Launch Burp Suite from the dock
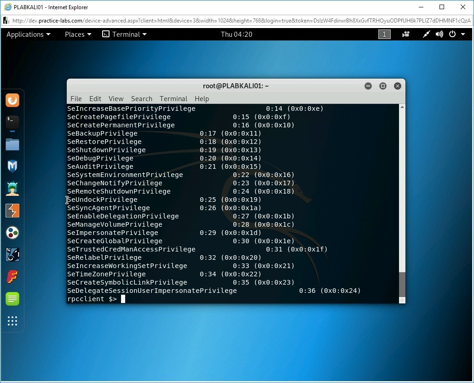 click(12, 211)
